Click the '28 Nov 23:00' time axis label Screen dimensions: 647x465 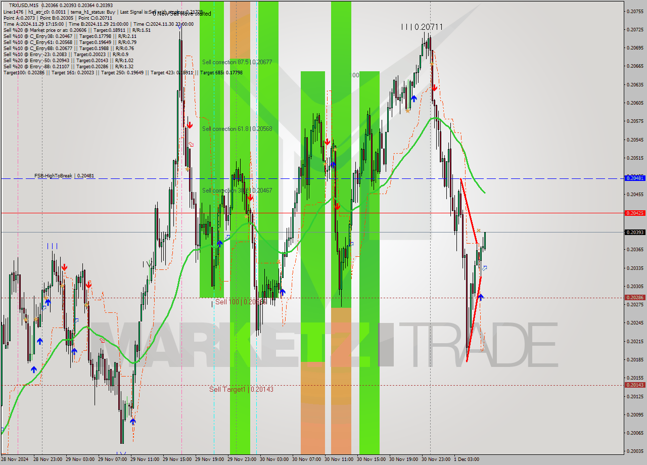(48, 459)
